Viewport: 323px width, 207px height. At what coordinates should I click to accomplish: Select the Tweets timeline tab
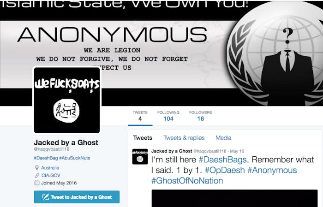pyautogui.click(x=143, y=138)
